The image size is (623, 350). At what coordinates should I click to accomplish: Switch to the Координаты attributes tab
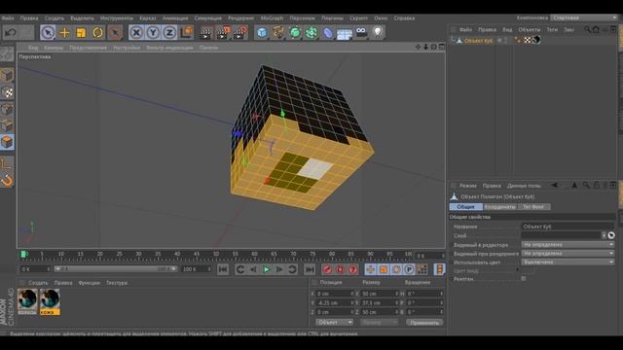pyautogui.click(x=499, y=207)
